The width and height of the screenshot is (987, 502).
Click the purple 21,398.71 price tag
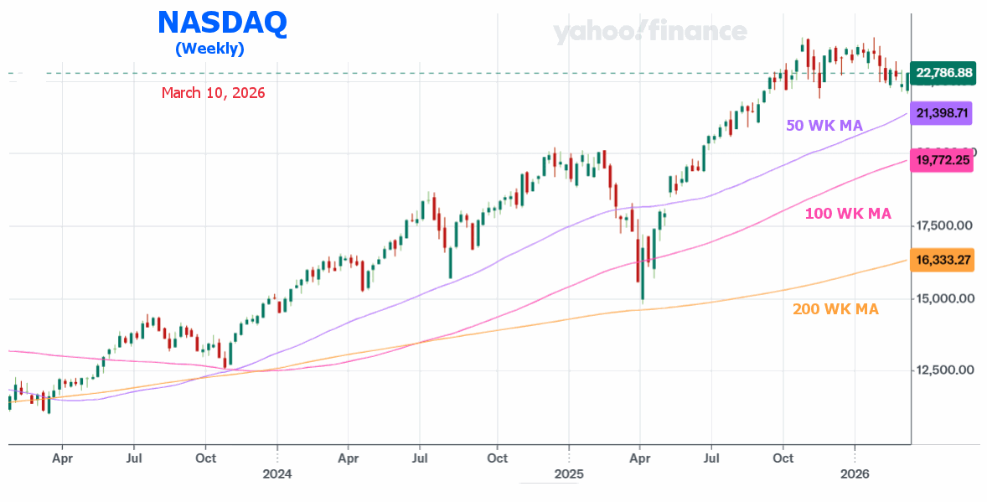[943, 112]
